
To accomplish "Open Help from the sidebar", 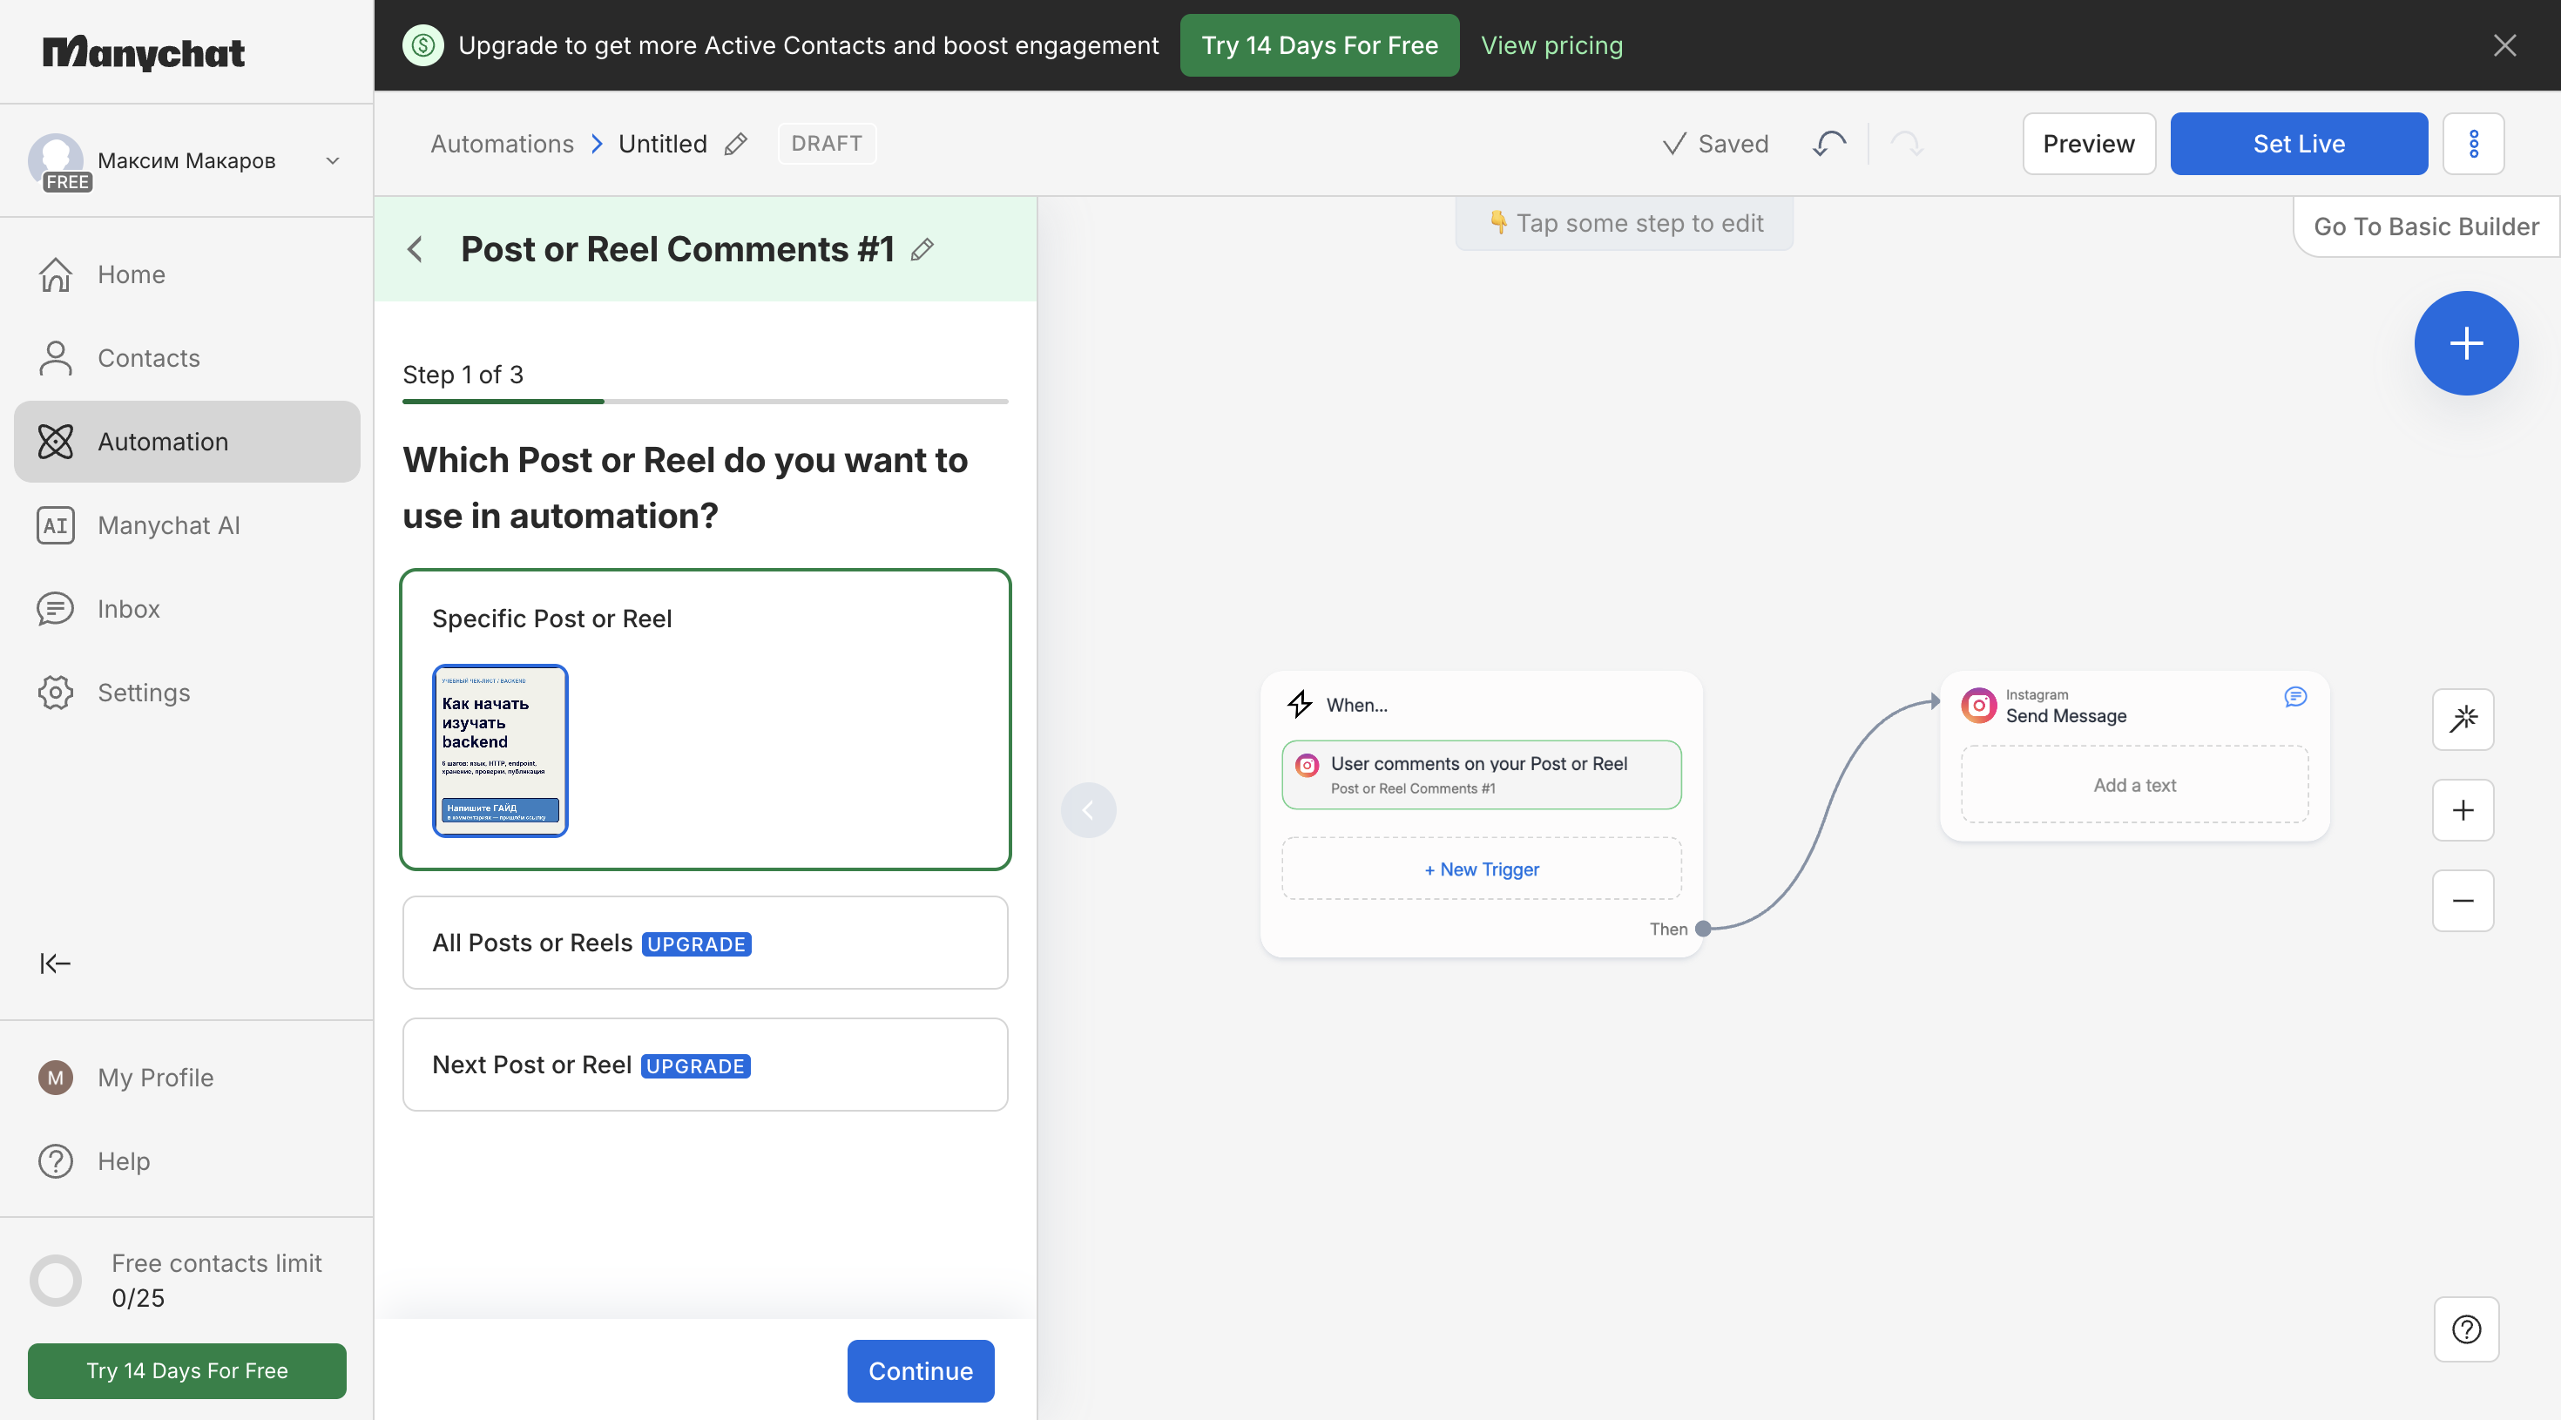I will coord(187,1160).
